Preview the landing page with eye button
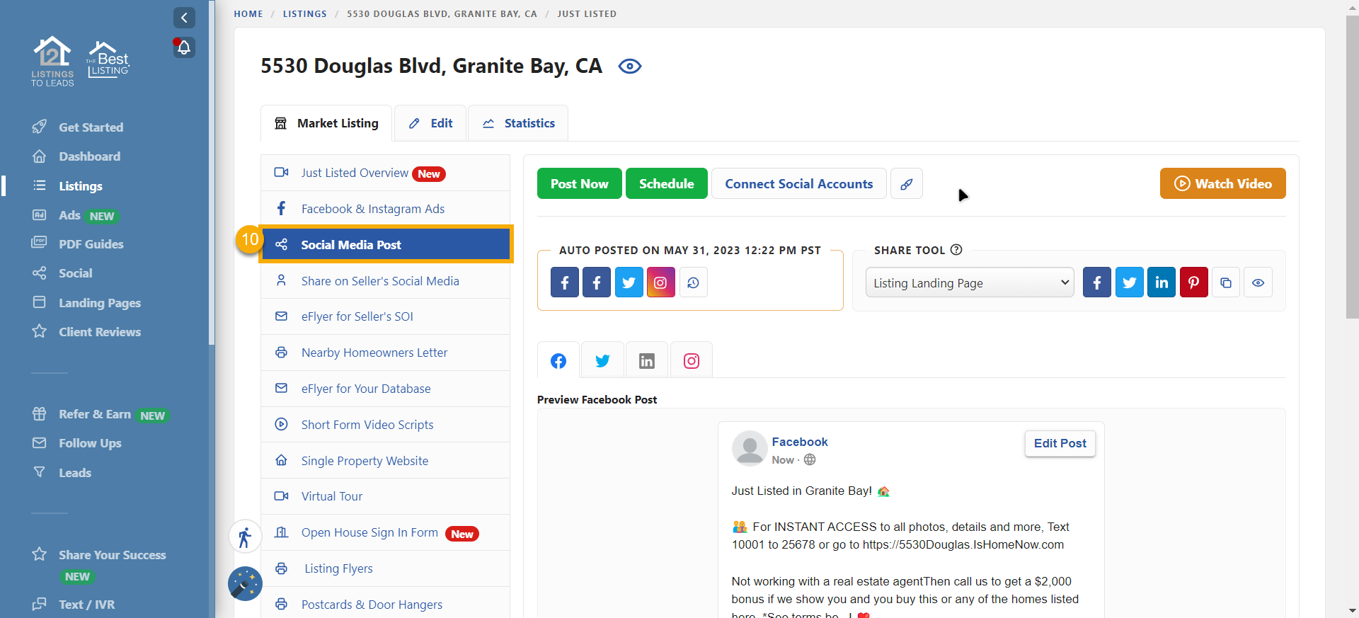1359x618 pixels. click(1258, 282)
